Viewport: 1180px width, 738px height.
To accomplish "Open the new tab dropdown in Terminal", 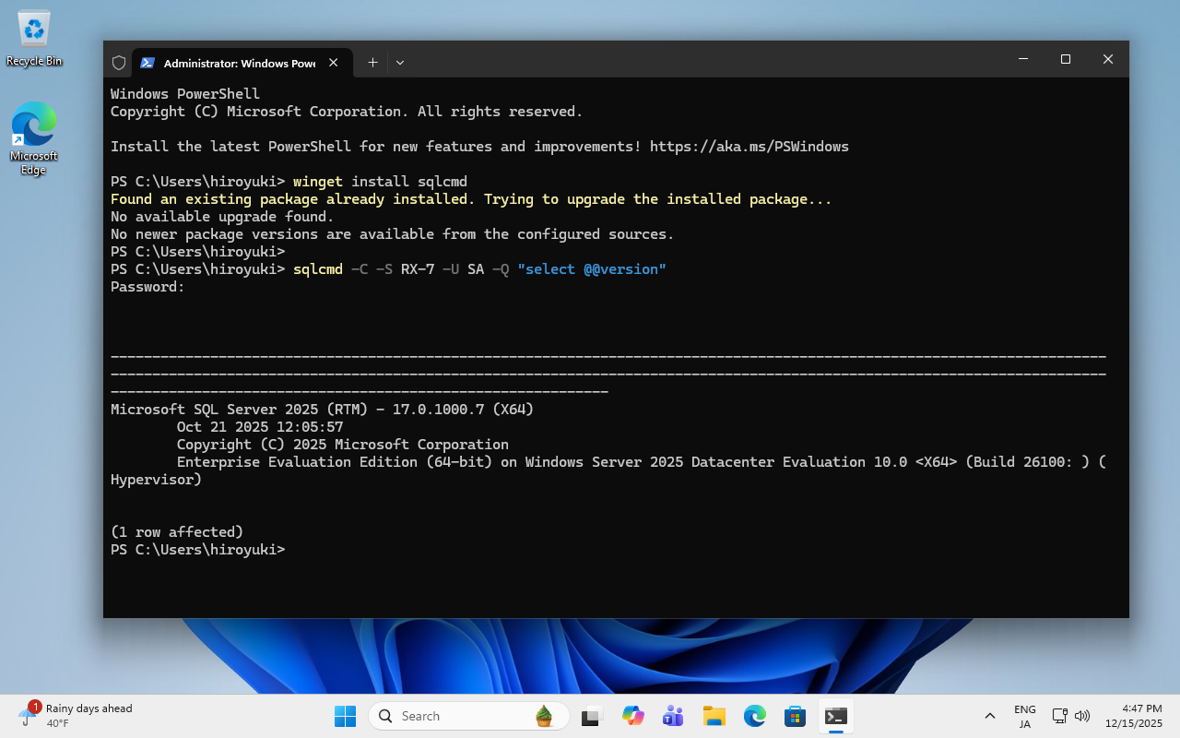I will [400, 63].
